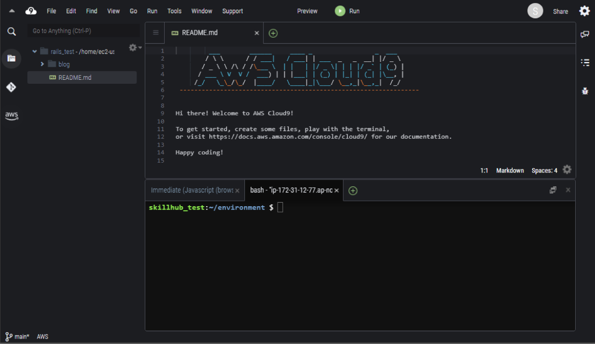Collapse the rails_test root folder
Image resolution: width=595 pixels, height=344 pixels.
pyautogui.click(x=34, y=52)
